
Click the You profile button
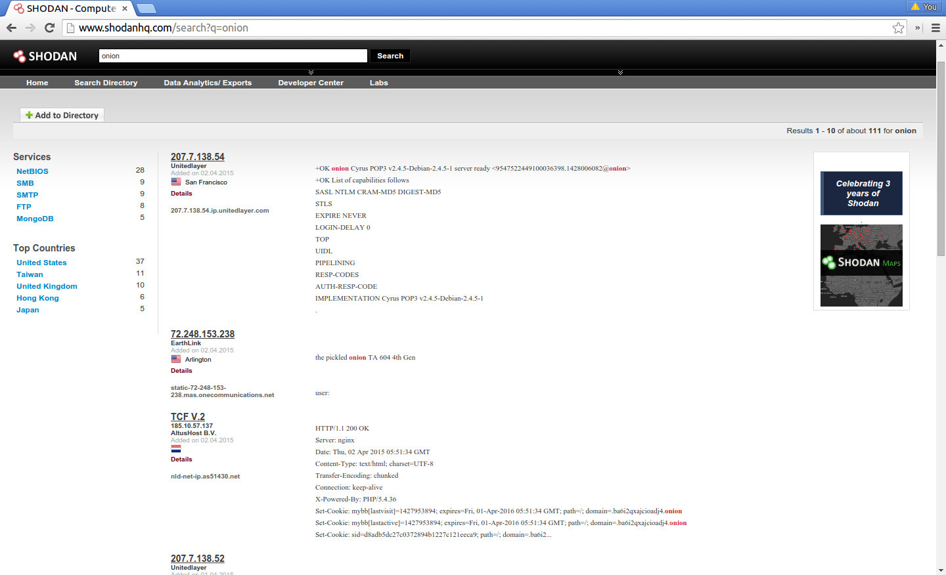coord(924,7)
